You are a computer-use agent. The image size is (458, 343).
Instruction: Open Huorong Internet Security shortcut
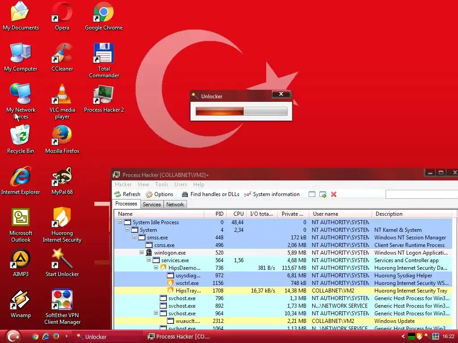tap(62, 225)
